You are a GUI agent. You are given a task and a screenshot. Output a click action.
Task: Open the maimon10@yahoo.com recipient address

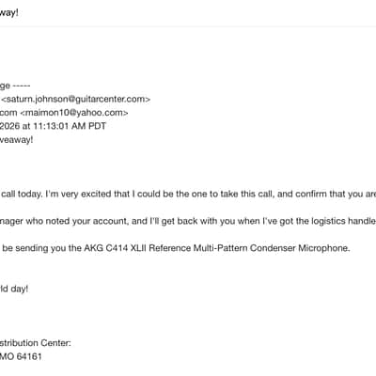[74, 113]
